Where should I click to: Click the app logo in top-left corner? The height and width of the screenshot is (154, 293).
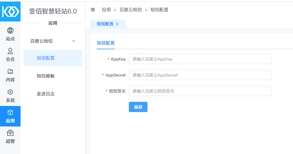(x=10, y=11)
